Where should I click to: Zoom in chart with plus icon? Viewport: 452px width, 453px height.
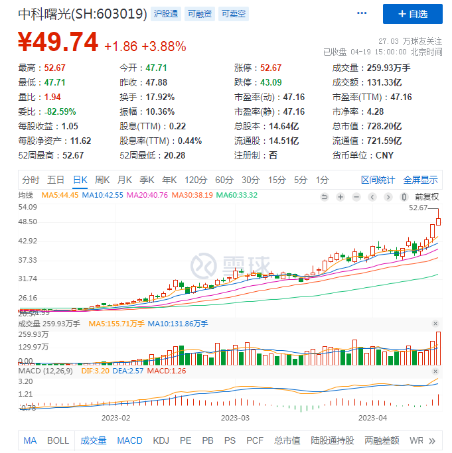coord(340,197)
